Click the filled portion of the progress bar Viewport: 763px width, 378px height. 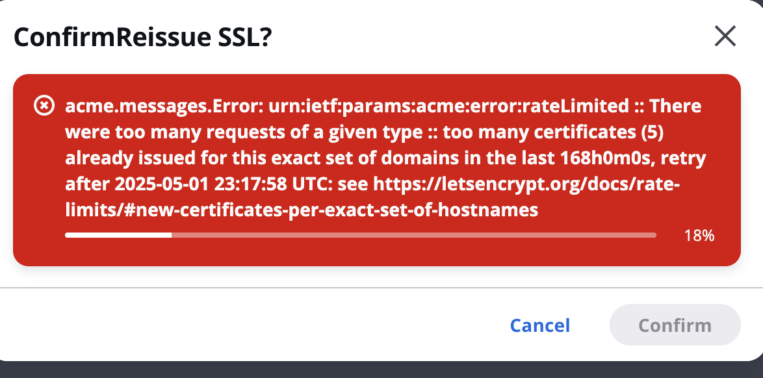tap(118, 236)
